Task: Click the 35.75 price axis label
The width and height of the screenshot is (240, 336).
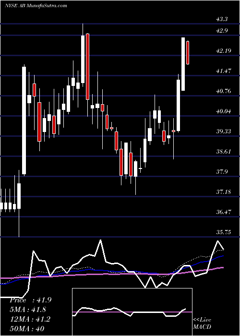Action: [x=224, y=232]
